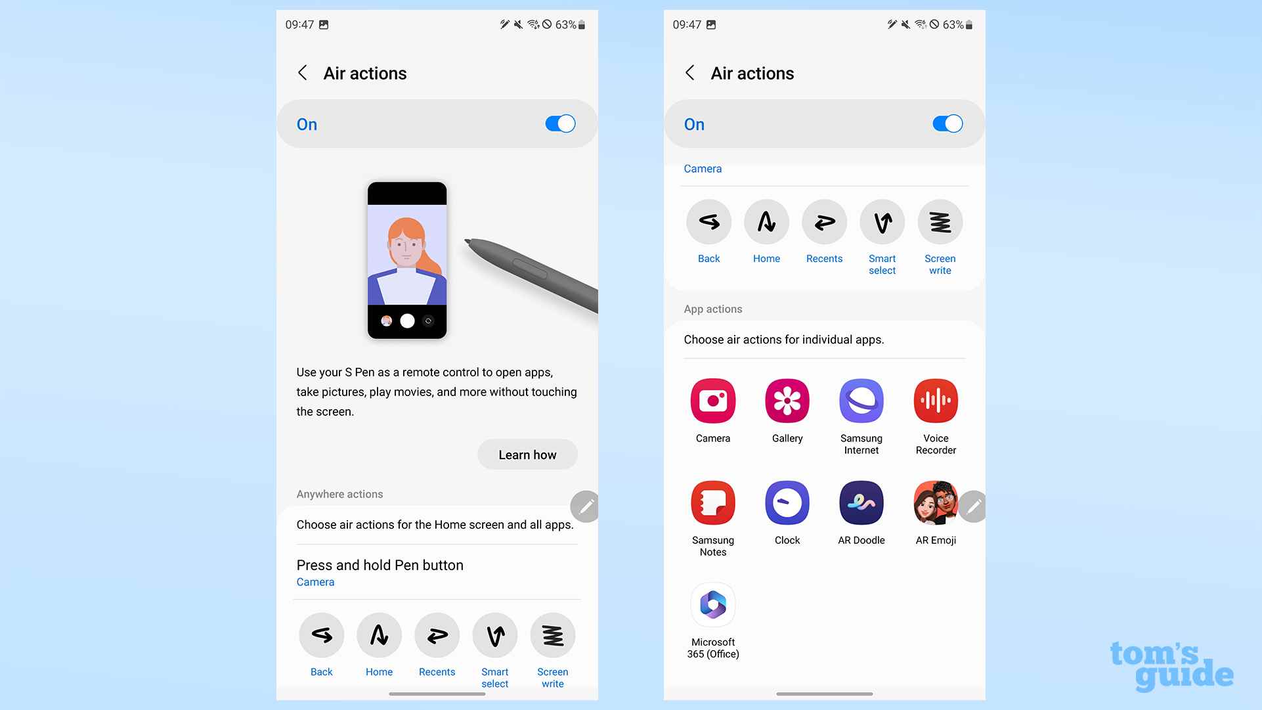Open the AR Doodle app actions
The width and height of the screenshot is (1262, 710).
point(861,502)
